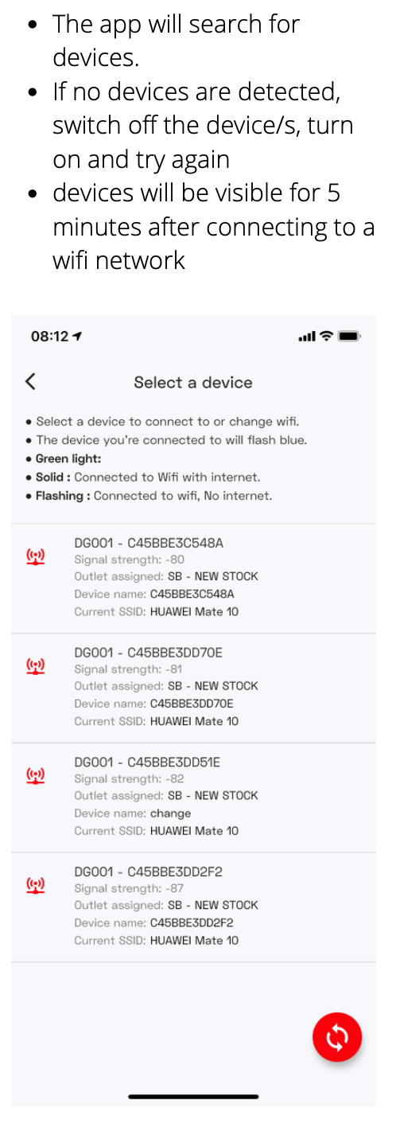Image resolution: width=396 pixels, height=1127 pixels.
Task: Click signal icon for device C45BBE3DD2F2
Action: 36,884
